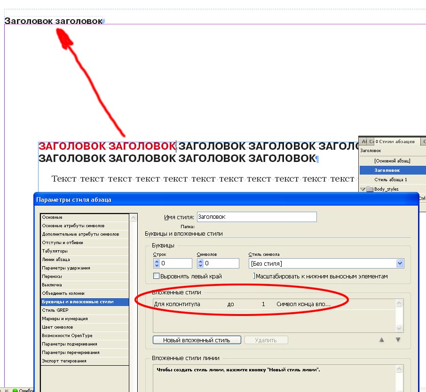Click the Параметры стиля абзаца title bar
Viewport: 426px width, 392px height.
pos(226,200)
